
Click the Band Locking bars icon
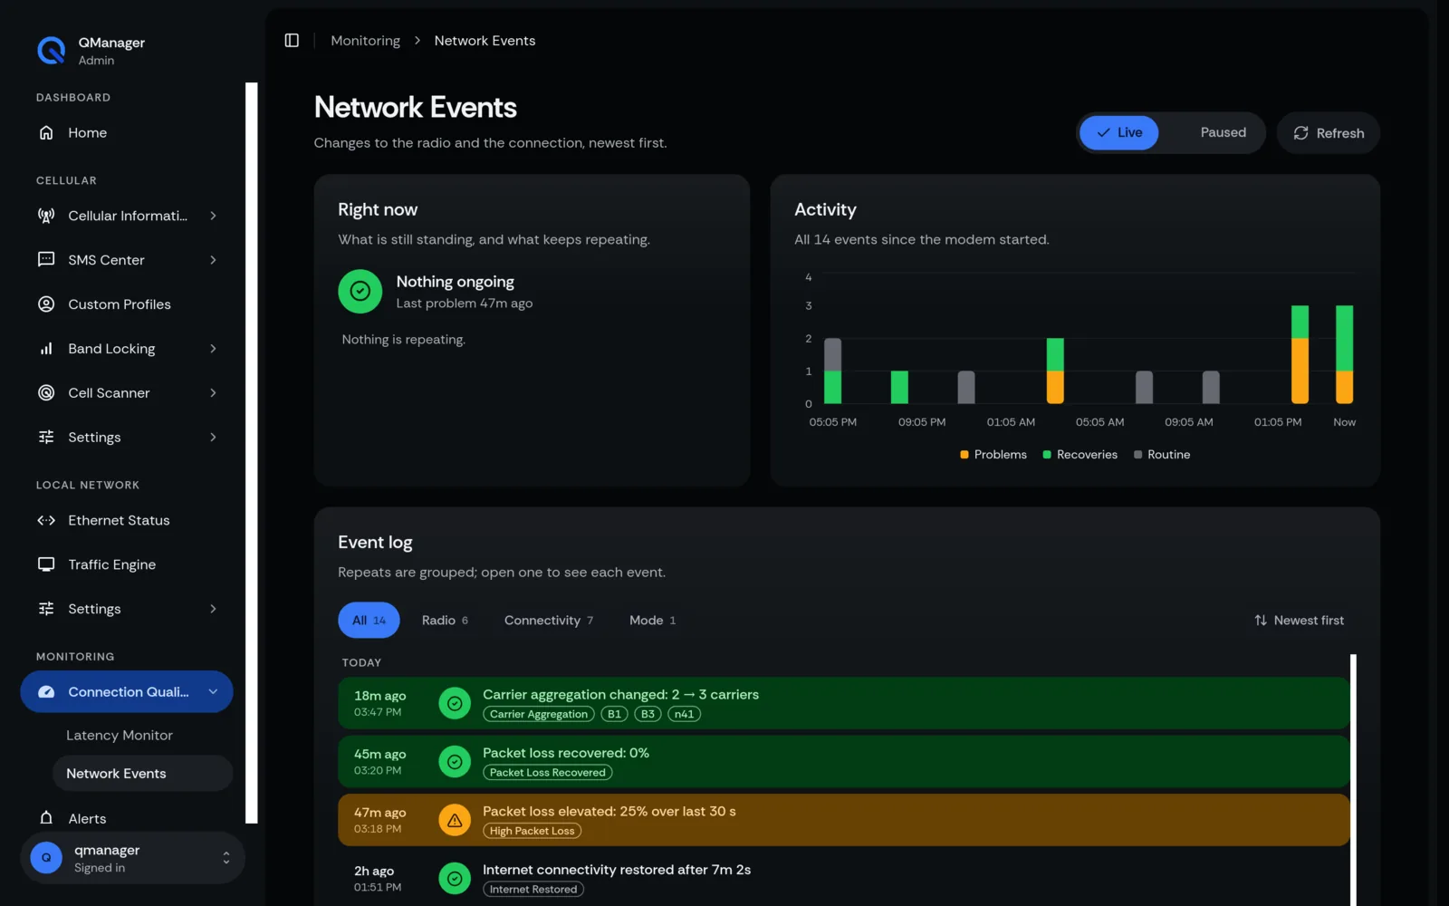(x=46, y=349)
